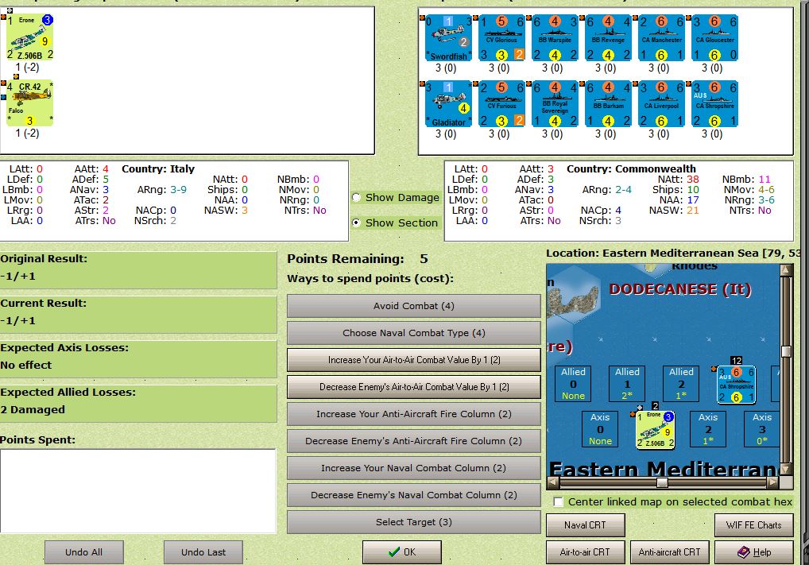Click the map scroll left arrow

point(553,483)
